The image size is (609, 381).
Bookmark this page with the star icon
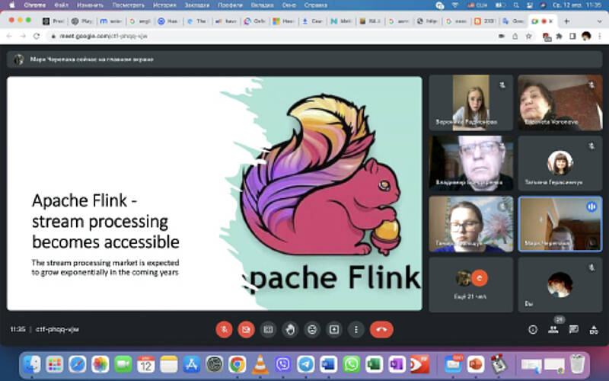click(x=528, y=36)
